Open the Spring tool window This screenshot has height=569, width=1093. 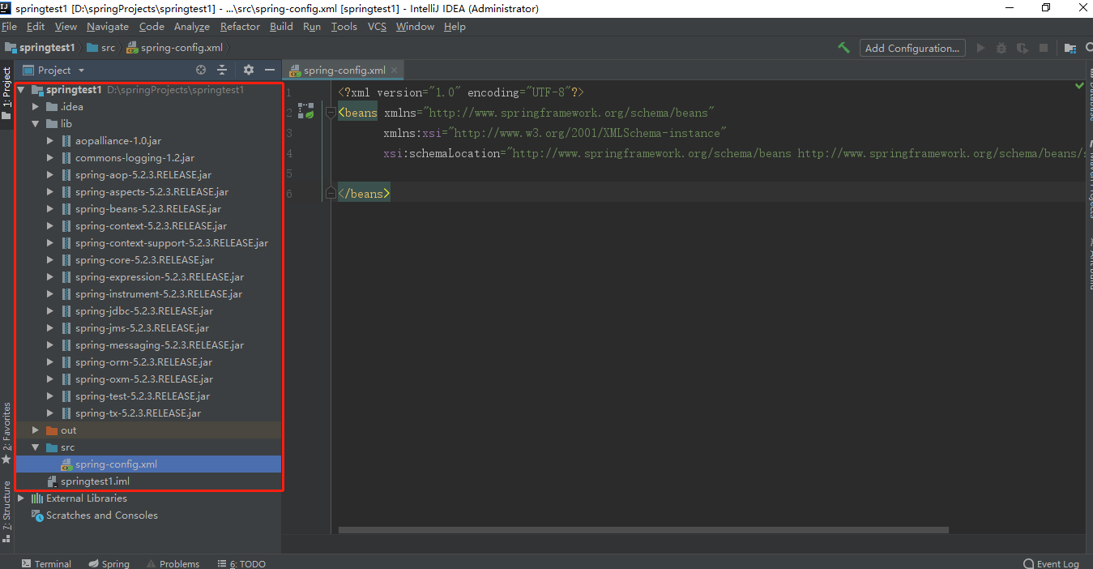point(109,563)
